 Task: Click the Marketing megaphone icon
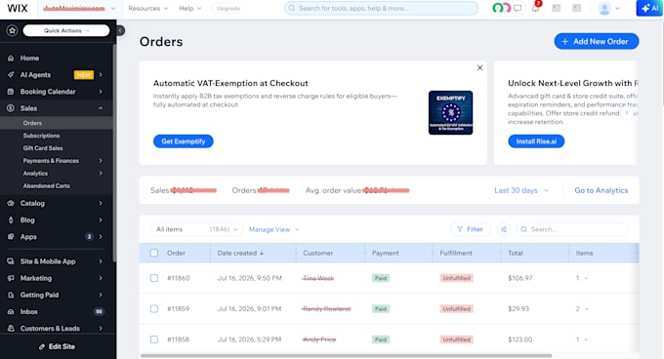point(11,278)
